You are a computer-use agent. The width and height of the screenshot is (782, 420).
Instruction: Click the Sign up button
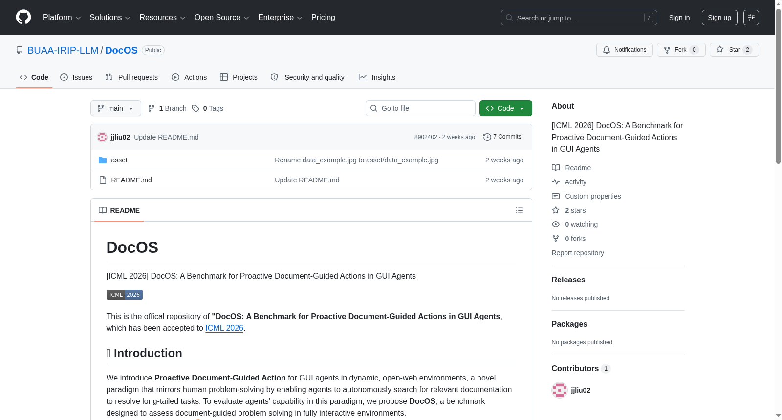pyautogui.click(x=719, y=18)
